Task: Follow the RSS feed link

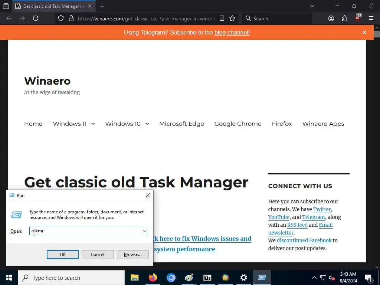Action: pos(297,225)
